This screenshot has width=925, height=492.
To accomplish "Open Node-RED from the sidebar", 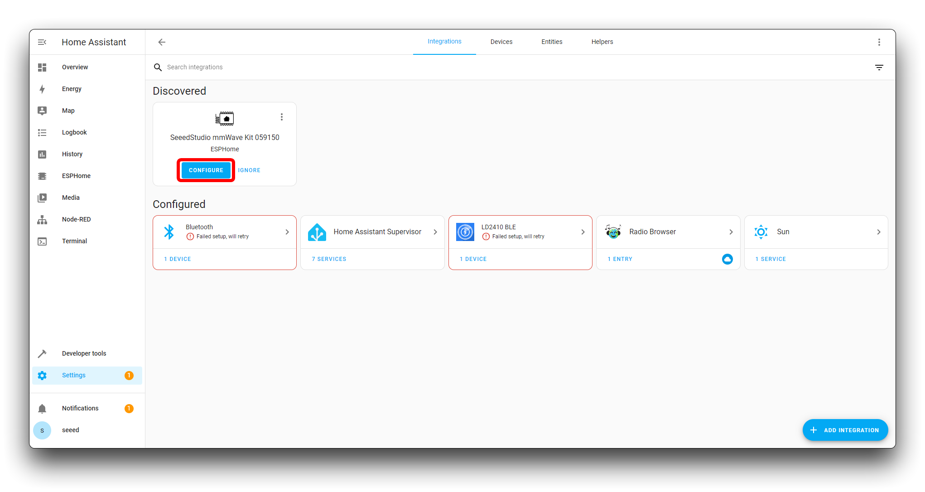I will pos(76,219).
